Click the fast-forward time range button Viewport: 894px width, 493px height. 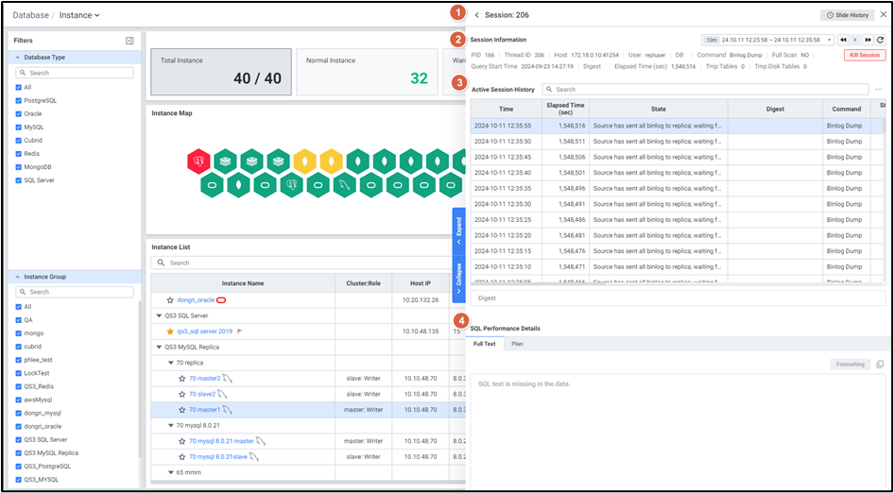pyautogui.click(x=868, y=40)
